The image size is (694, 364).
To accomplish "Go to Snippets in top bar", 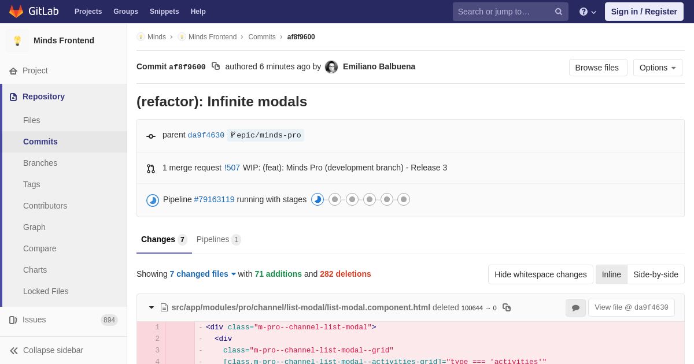I will point(164,12).
